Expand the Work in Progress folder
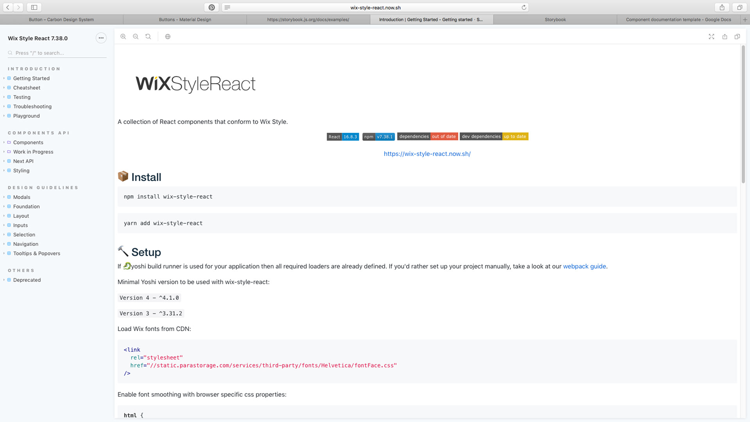750x422 pixels. coord(33,152)
